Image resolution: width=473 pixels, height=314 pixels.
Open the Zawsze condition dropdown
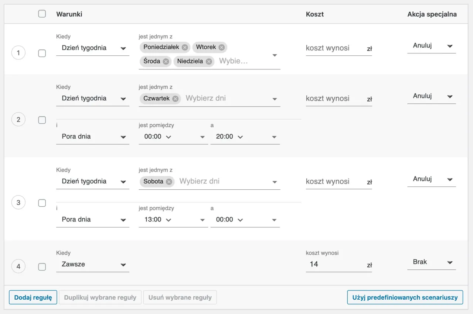click(x=92, y=265)
